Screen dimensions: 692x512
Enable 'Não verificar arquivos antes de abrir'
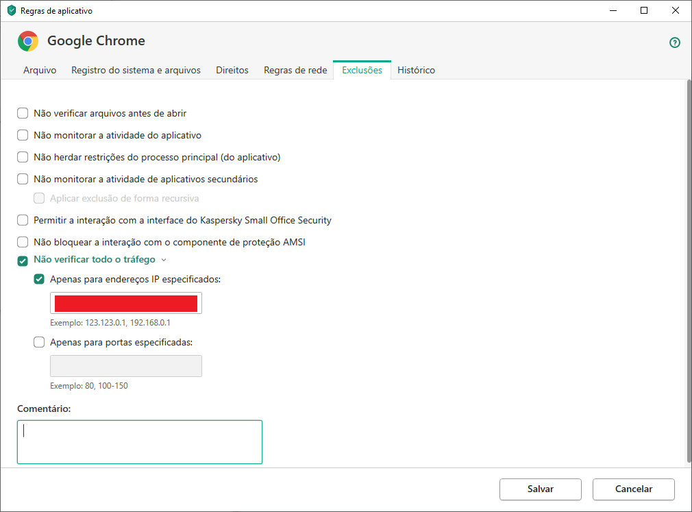tap(23, 113)
